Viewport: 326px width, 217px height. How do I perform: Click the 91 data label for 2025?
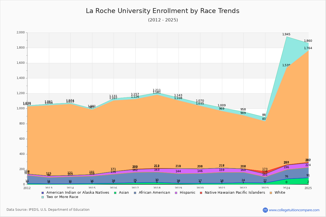point(308,175)
